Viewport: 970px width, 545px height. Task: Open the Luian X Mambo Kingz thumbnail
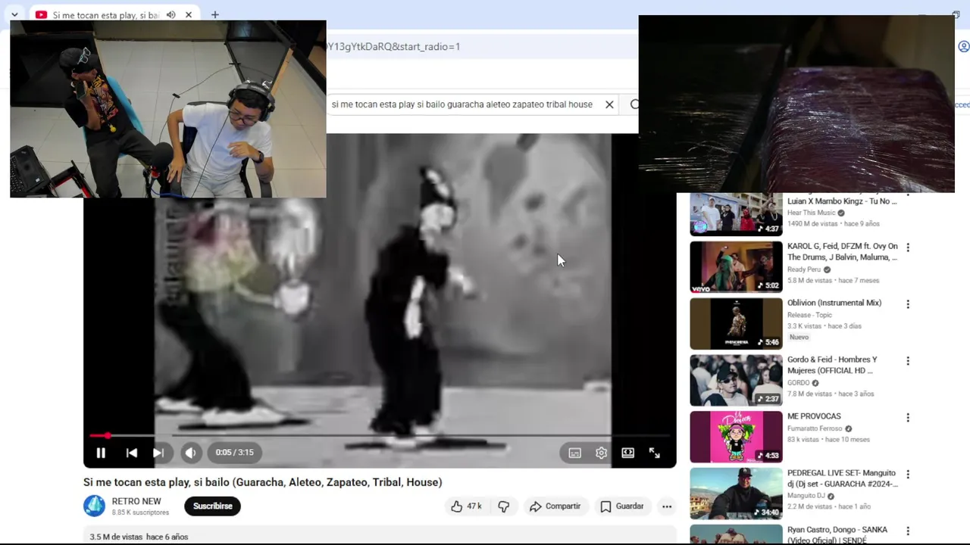736,214
